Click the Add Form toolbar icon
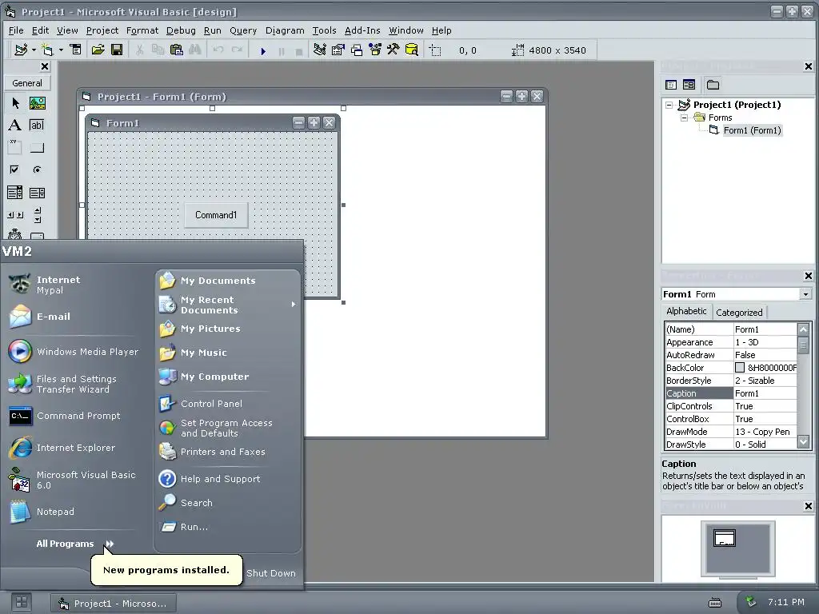This screenshot has height=614, width=819. click(47, 50)
